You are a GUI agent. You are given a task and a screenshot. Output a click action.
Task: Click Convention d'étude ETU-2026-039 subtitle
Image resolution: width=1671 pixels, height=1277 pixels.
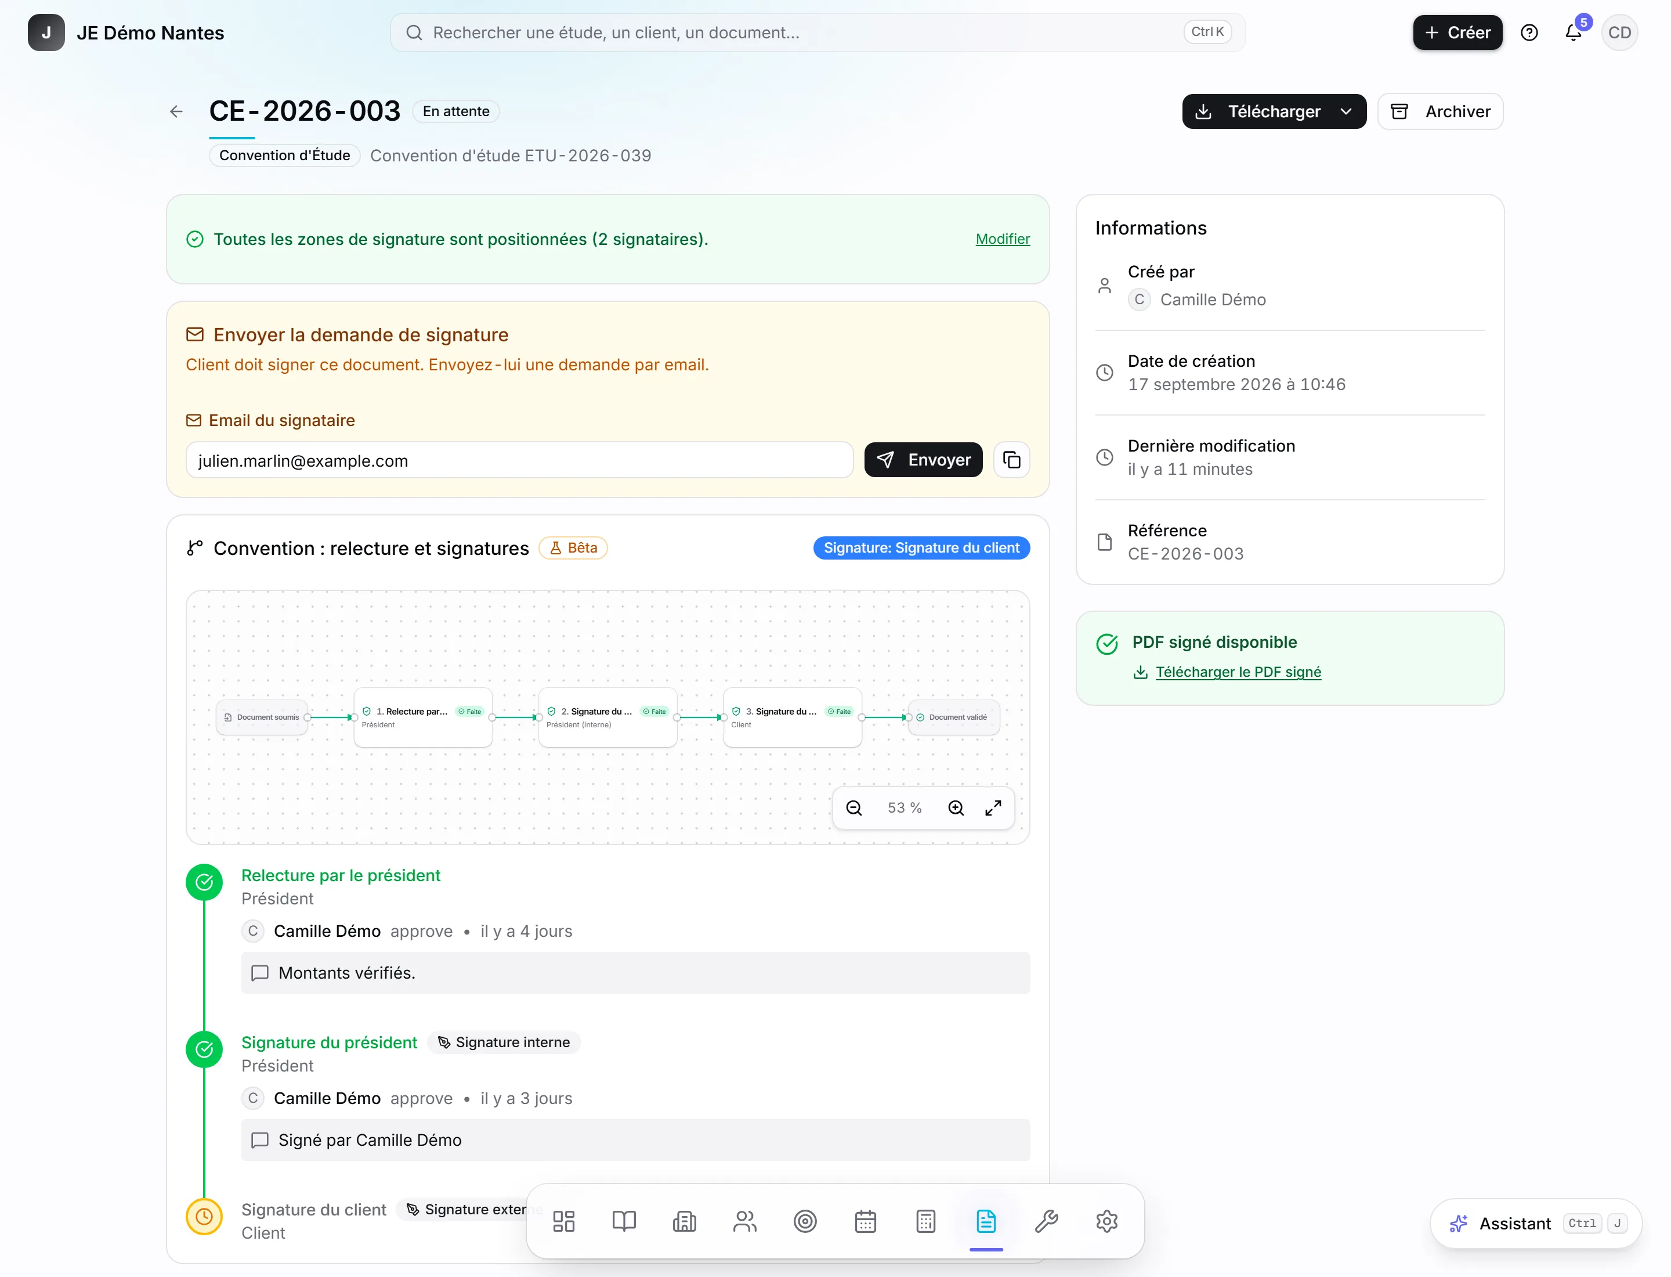511,156
